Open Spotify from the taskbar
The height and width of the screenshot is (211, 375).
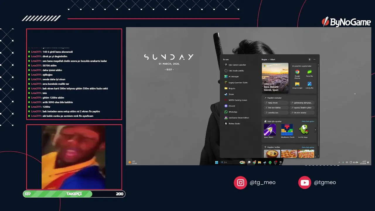point(270,162)
